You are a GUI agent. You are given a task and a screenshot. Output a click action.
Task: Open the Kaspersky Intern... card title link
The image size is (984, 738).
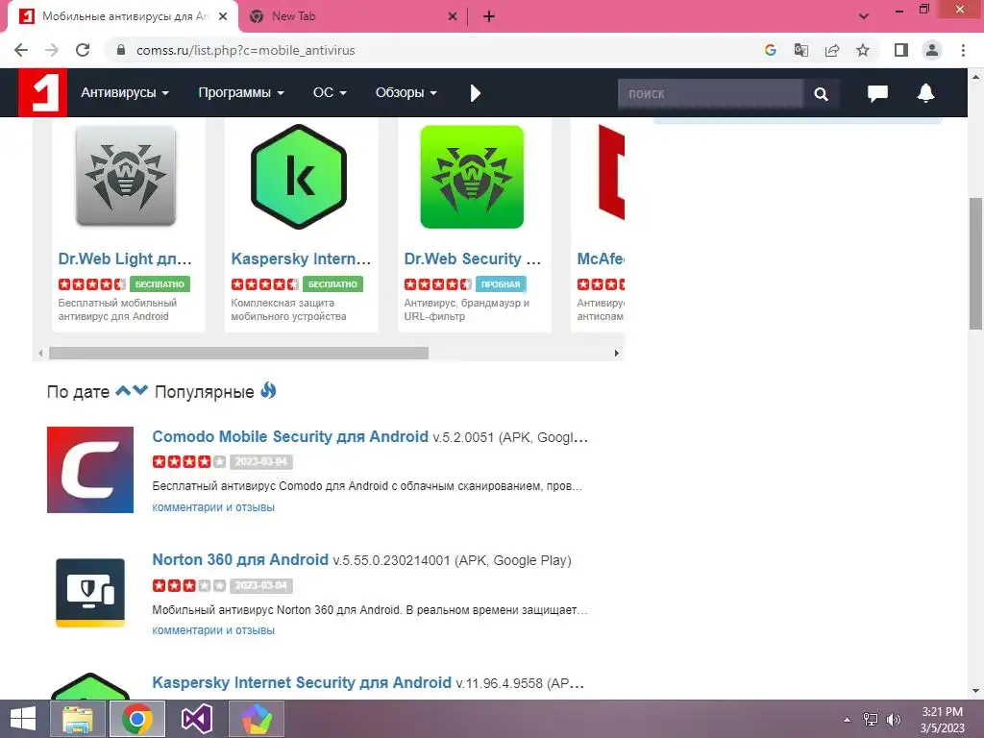tap(301, 258)
